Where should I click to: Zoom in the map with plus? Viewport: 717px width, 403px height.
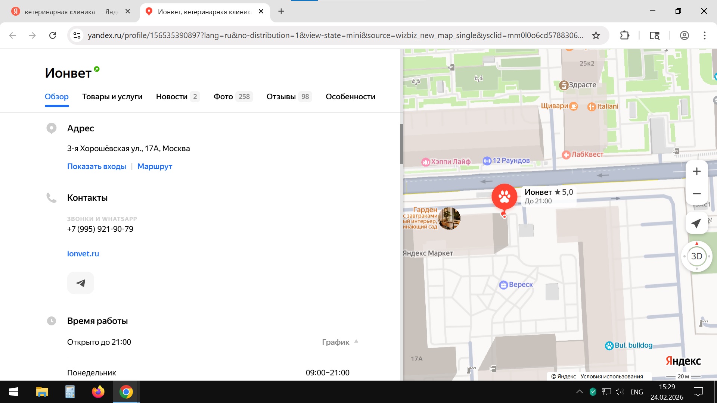(696, 172)
